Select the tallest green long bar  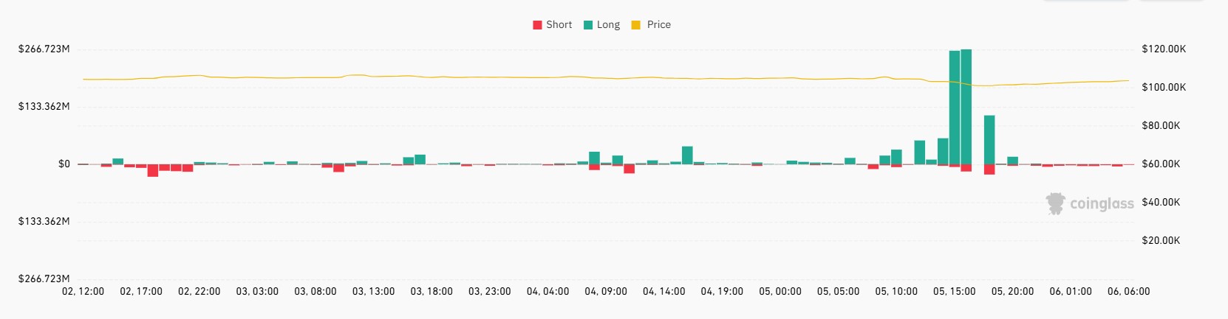click(x=966, y=106)
